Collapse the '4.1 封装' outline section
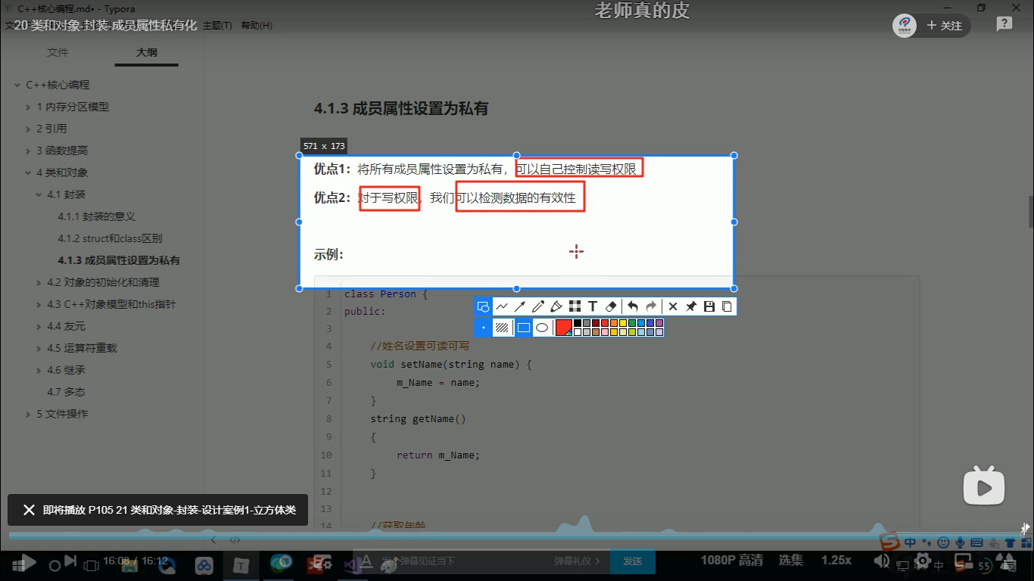This screenshot has height=581, width=1034. [39, 195]
